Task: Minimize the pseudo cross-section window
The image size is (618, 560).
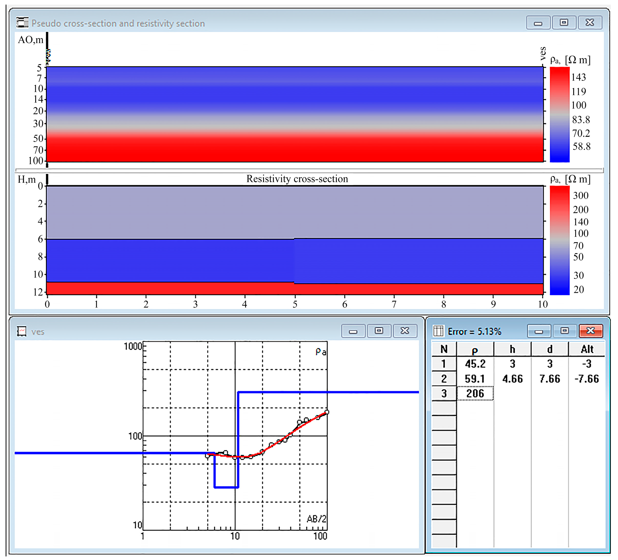Action: [x=538, y=23]
